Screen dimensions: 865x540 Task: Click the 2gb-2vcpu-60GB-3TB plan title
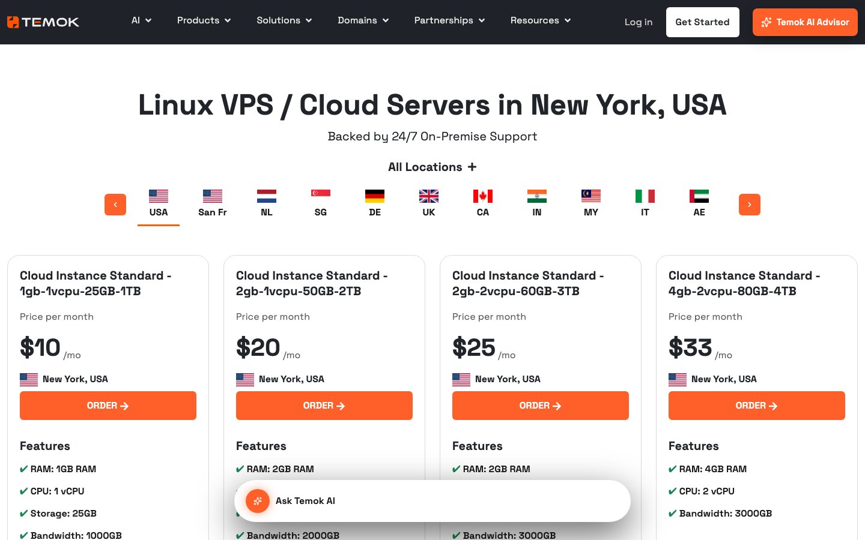529,283
